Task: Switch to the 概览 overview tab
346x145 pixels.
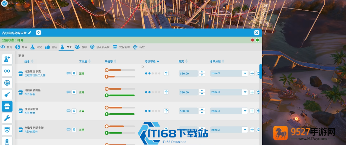Action: pyautogui.click(x=6, y=47)
